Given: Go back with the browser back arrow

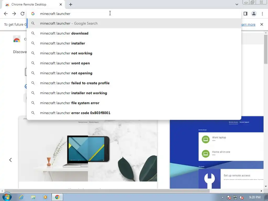Looking at the screenshot, I should click(6, 14).
